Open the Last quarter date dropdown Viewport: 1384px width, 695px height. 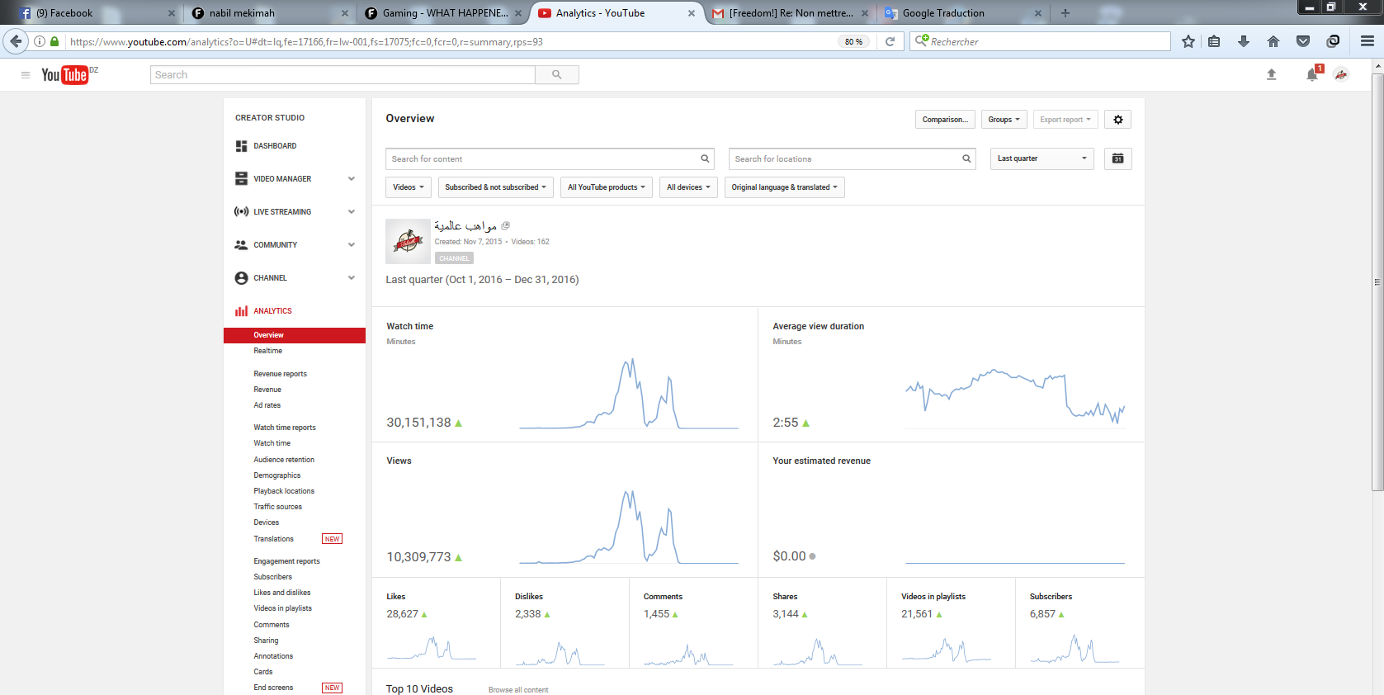coord(1042,158)
